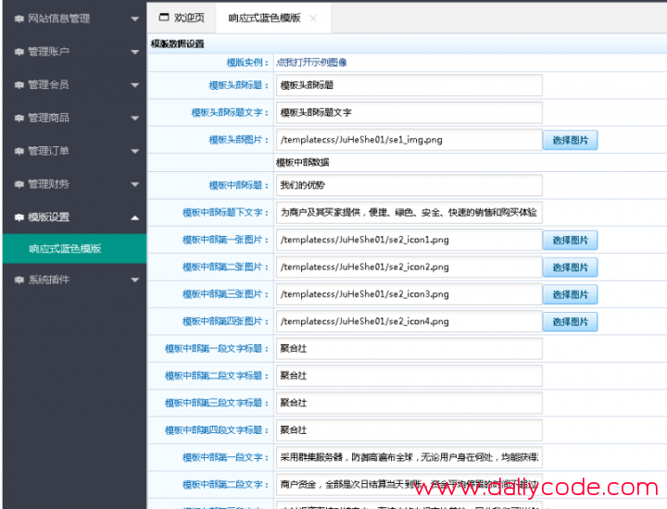
Task: Click the icon beside 管理会员
Action: click(19, 84)
